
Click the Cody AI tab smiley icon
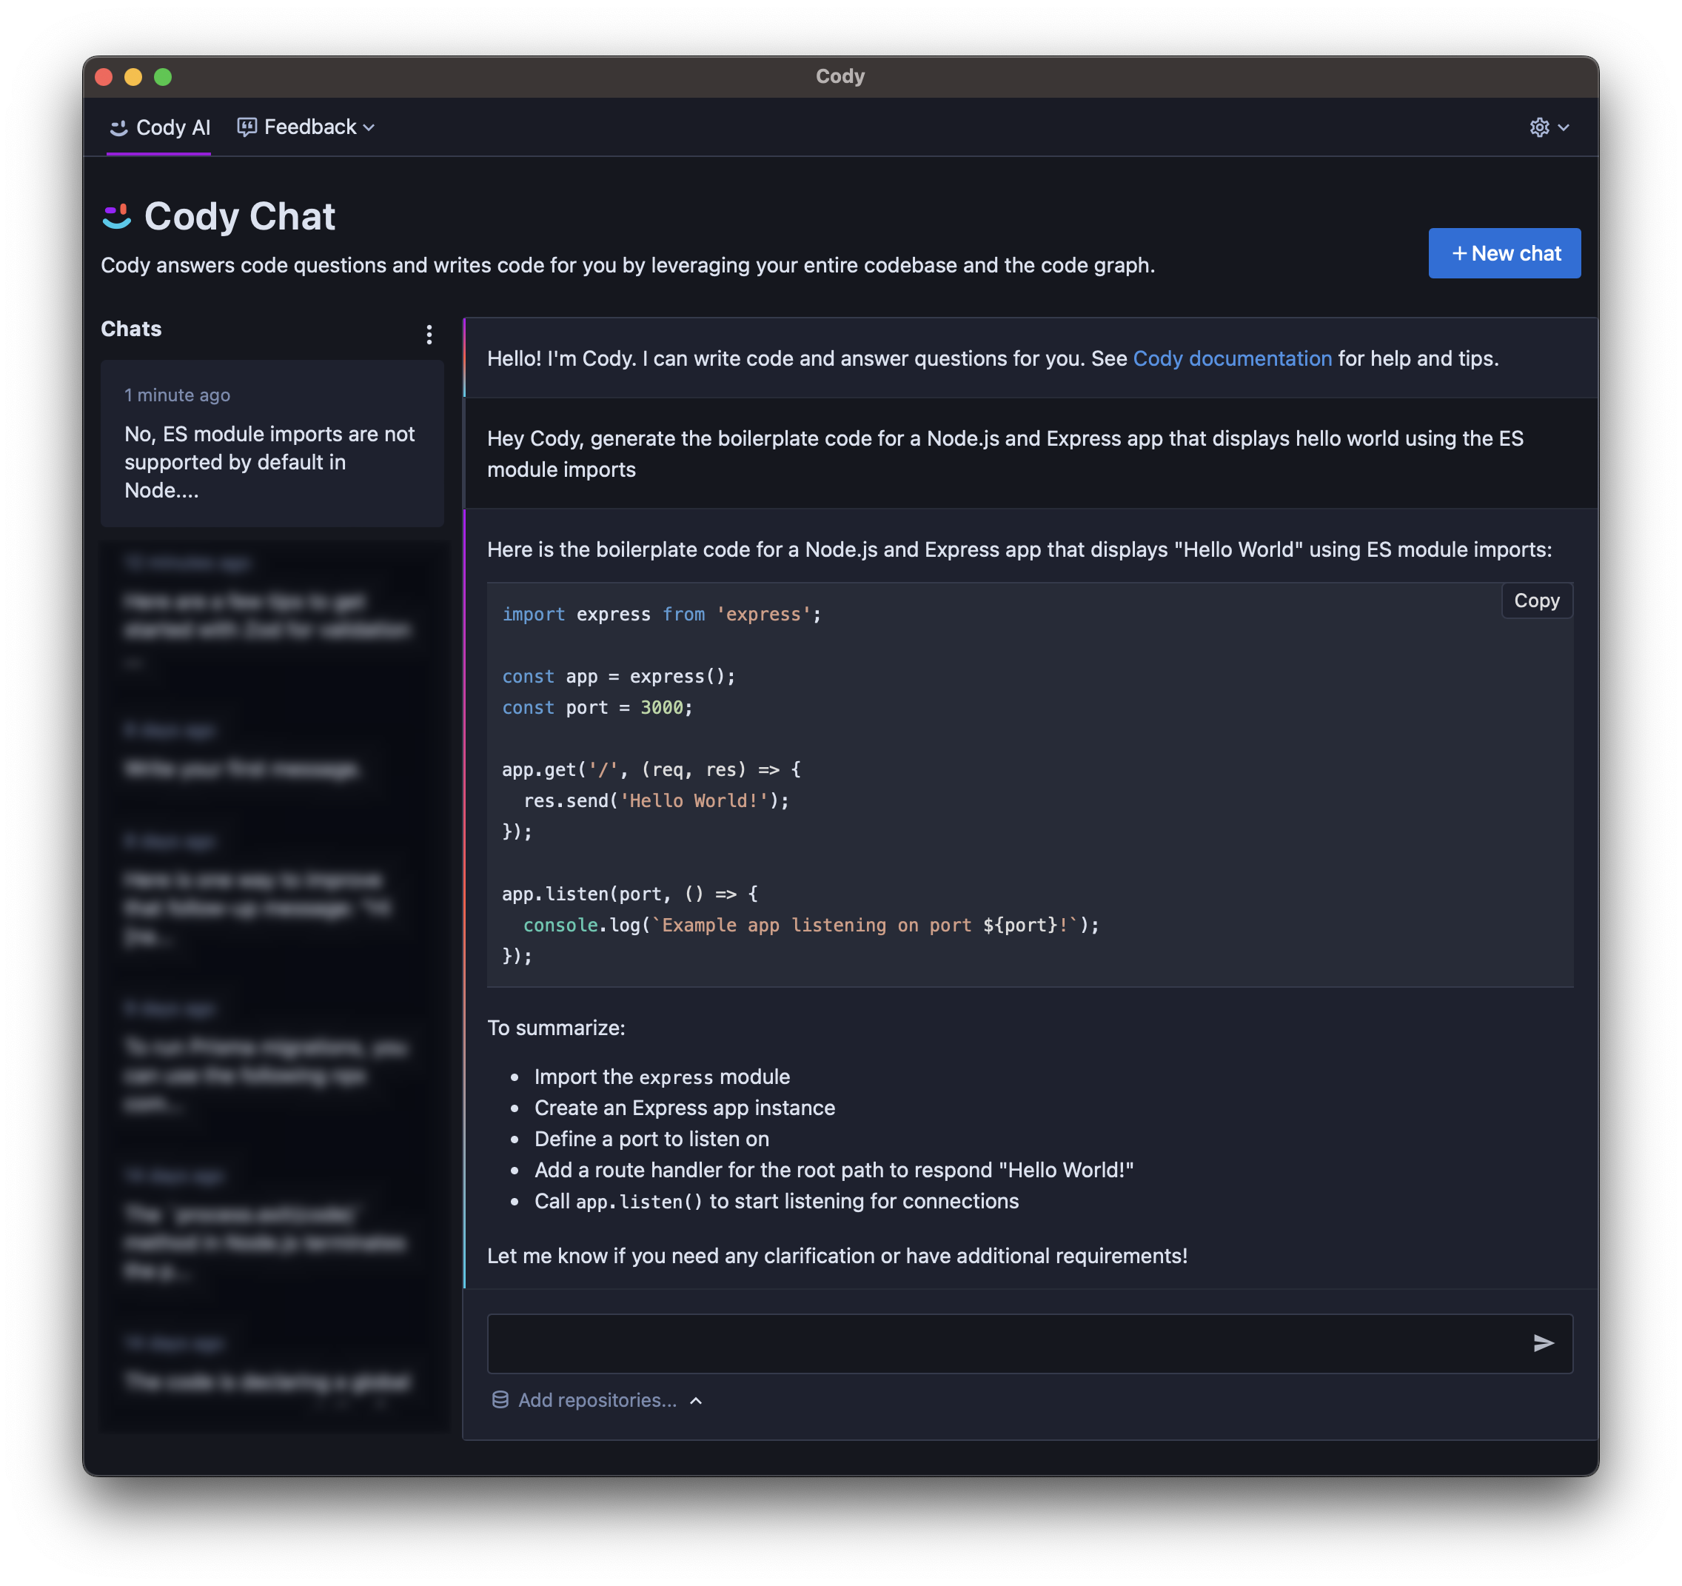tap(118, 128)
